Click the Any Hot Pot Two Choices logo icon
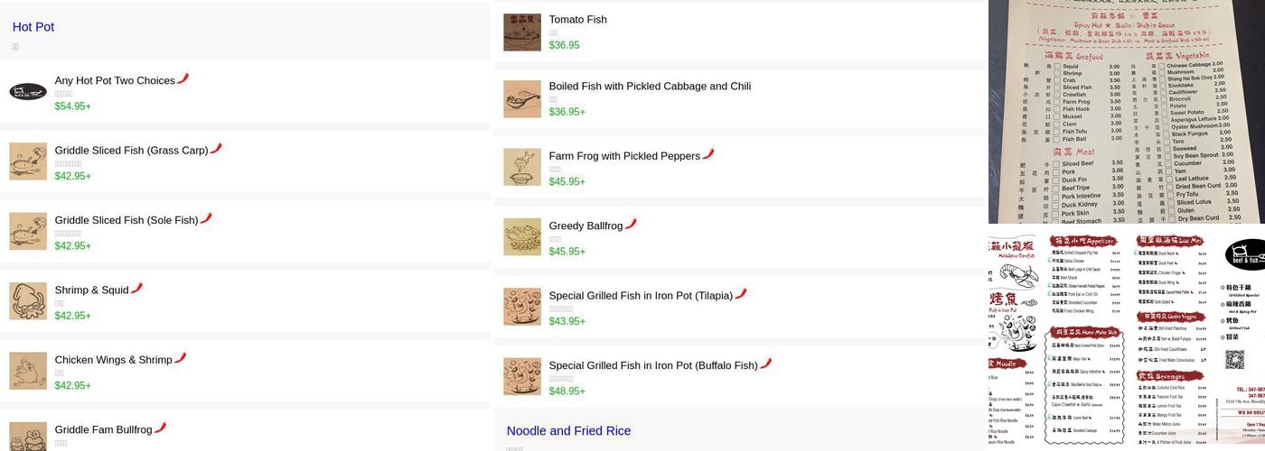Screen dimensions: 1265x451 pos(28,92)
